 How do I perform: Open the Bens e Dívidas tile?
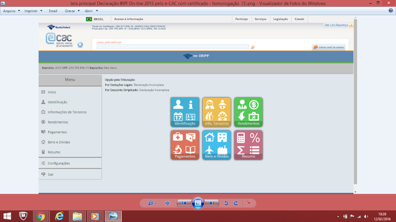(x=216, y=144)
